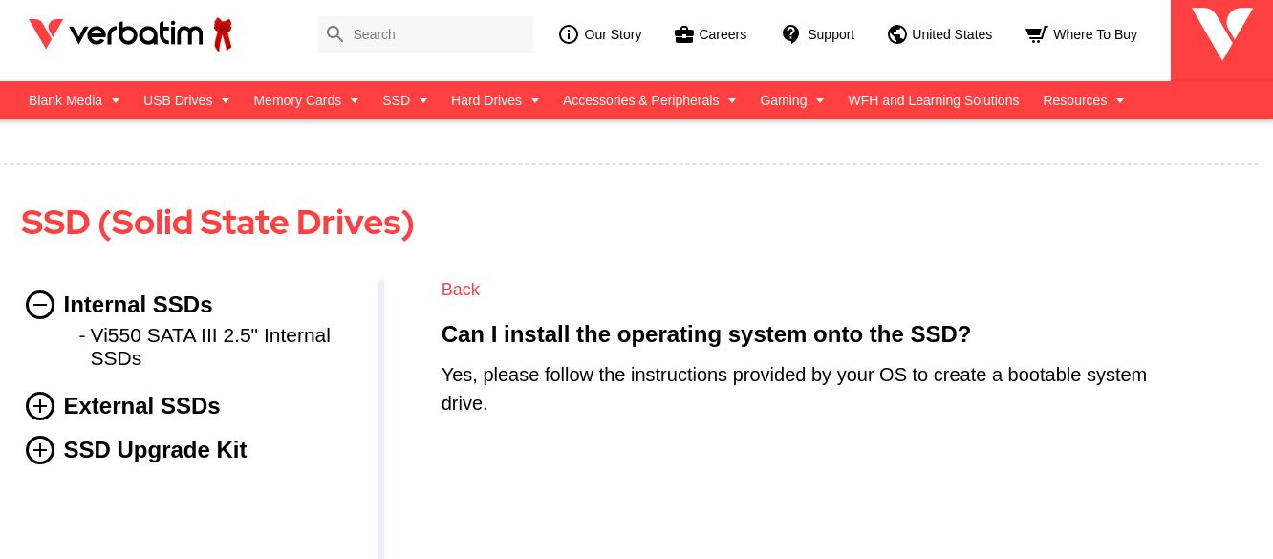Select Memory Cards menu item
The width and height of the screenshot is (1273, 559).
[x=297, y=100]
